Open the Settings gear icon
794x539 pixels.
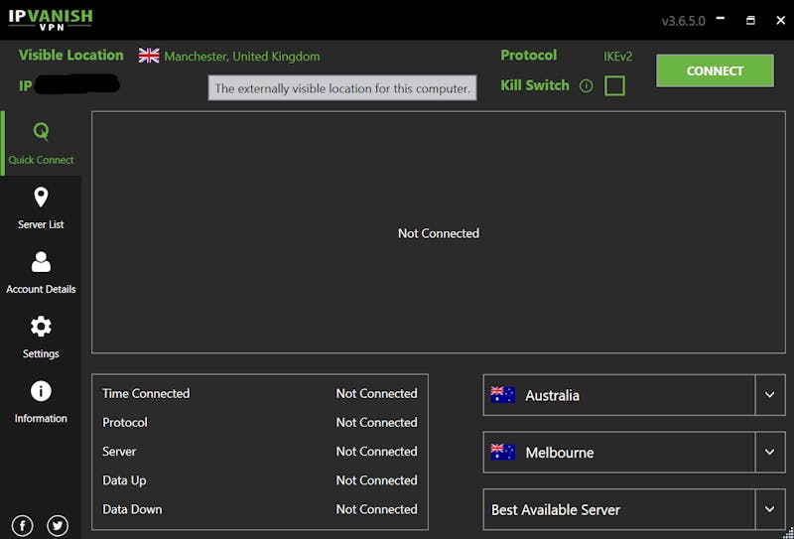click(41, 327)
